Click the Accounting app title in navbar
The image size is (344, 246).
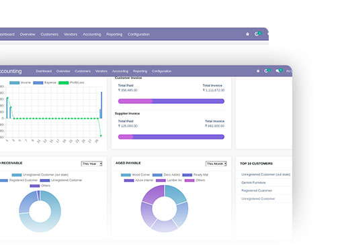click(x=11, y=71)
